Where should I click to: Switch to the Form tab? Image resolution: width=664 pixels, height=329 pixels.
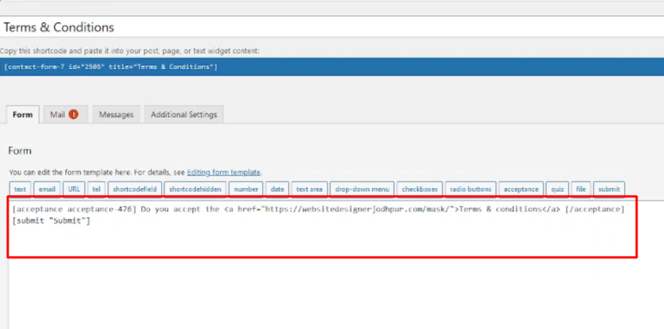pyautogui.click(x=23, y=114)
